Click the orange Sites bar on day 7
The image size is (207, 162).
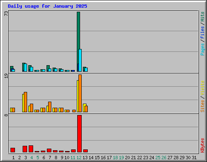pyautogui.click(x=50, y=107)
